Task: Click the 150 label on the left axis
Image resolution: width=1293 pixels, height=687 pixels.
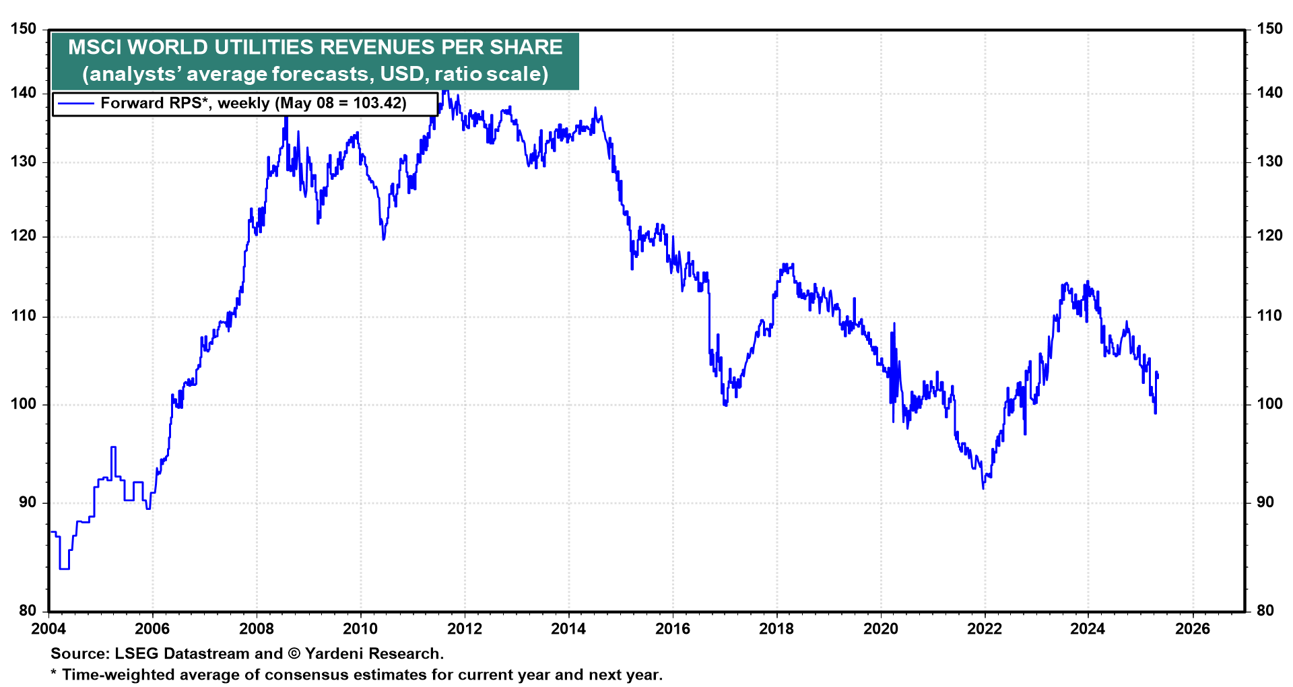Action: (x=24, y=29)
